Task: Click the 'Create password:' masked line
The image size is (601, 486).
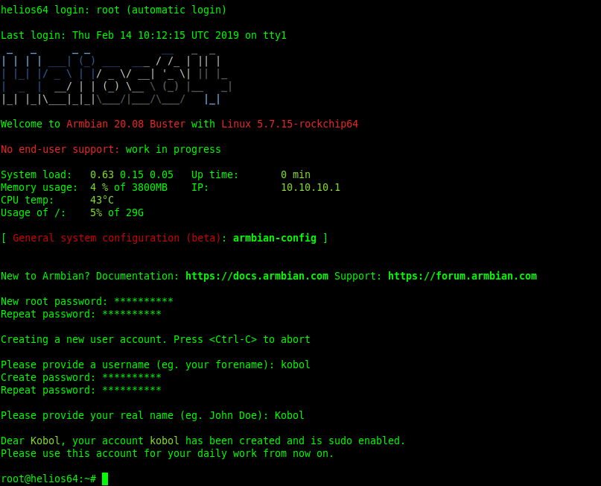Action: coord(81,377)
